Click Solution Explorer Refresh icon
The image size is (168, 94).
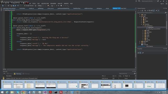point(150,10)
